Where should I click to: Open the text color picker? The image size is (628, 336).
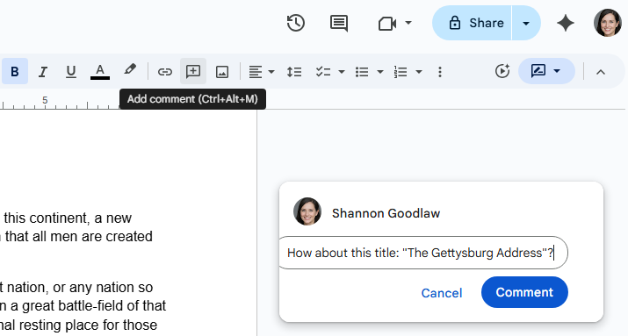tap(100, 72)
